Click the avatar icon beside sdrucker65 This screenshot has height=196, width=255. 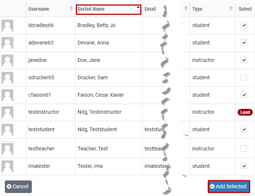click(7, 78)
